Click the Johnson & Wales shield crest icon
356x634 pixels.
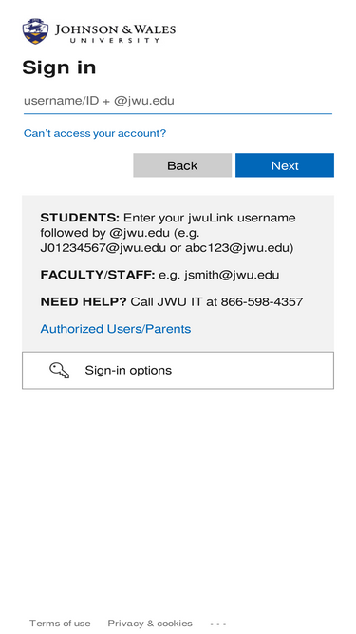point(35,31)
